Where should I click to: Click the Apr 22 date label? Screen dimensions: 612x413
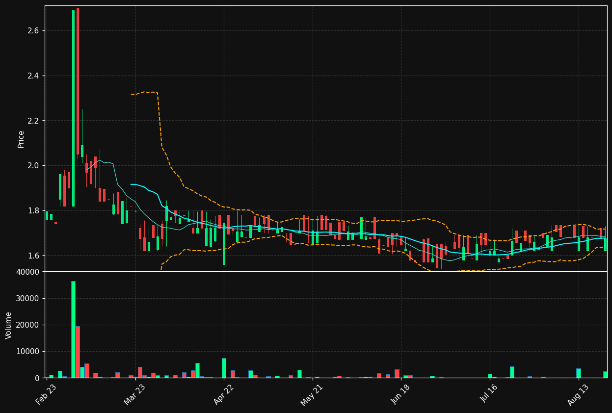(x=223, y=394)
